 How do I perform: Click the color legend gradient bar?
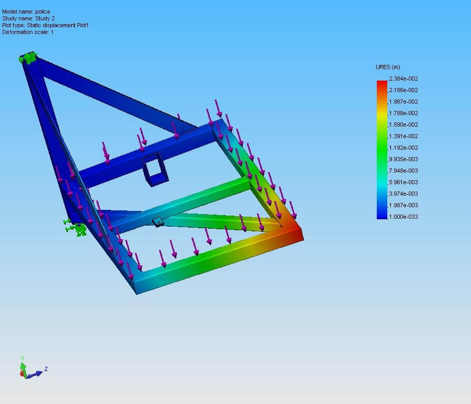[x=382, y=150]
